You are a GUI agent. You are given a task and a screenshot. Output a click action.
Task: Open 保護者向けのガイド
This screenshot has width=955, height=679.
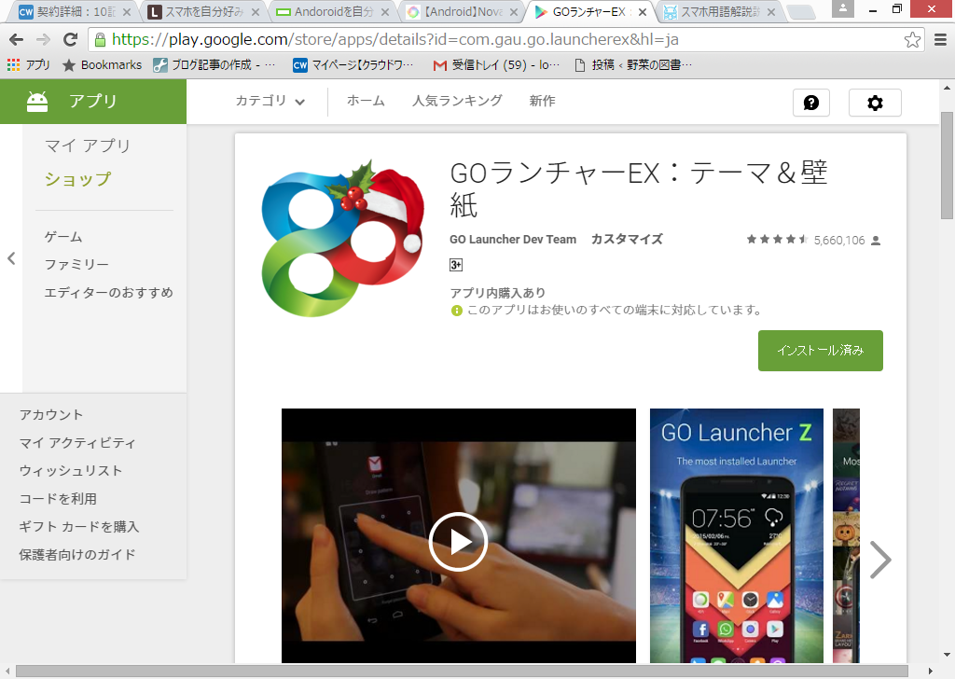coord(77,555)
